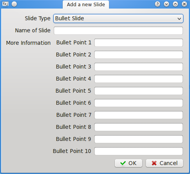Open the window menu app icon
This screenshot has height=174, width=190.
(5, 4)
